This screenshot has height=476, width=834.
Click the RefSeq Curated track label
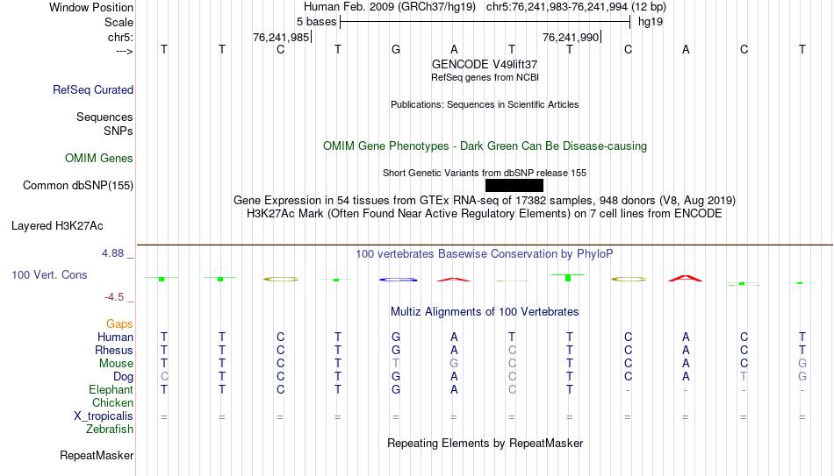tap(93, 89)
